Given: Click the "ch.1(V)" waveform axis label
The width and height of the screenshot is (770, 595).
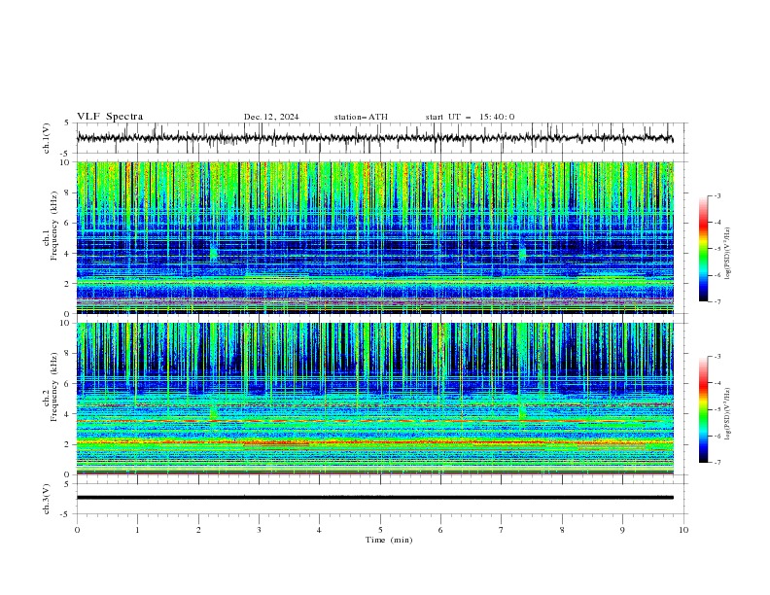Looking at the screenshot, I should [47, 138].
